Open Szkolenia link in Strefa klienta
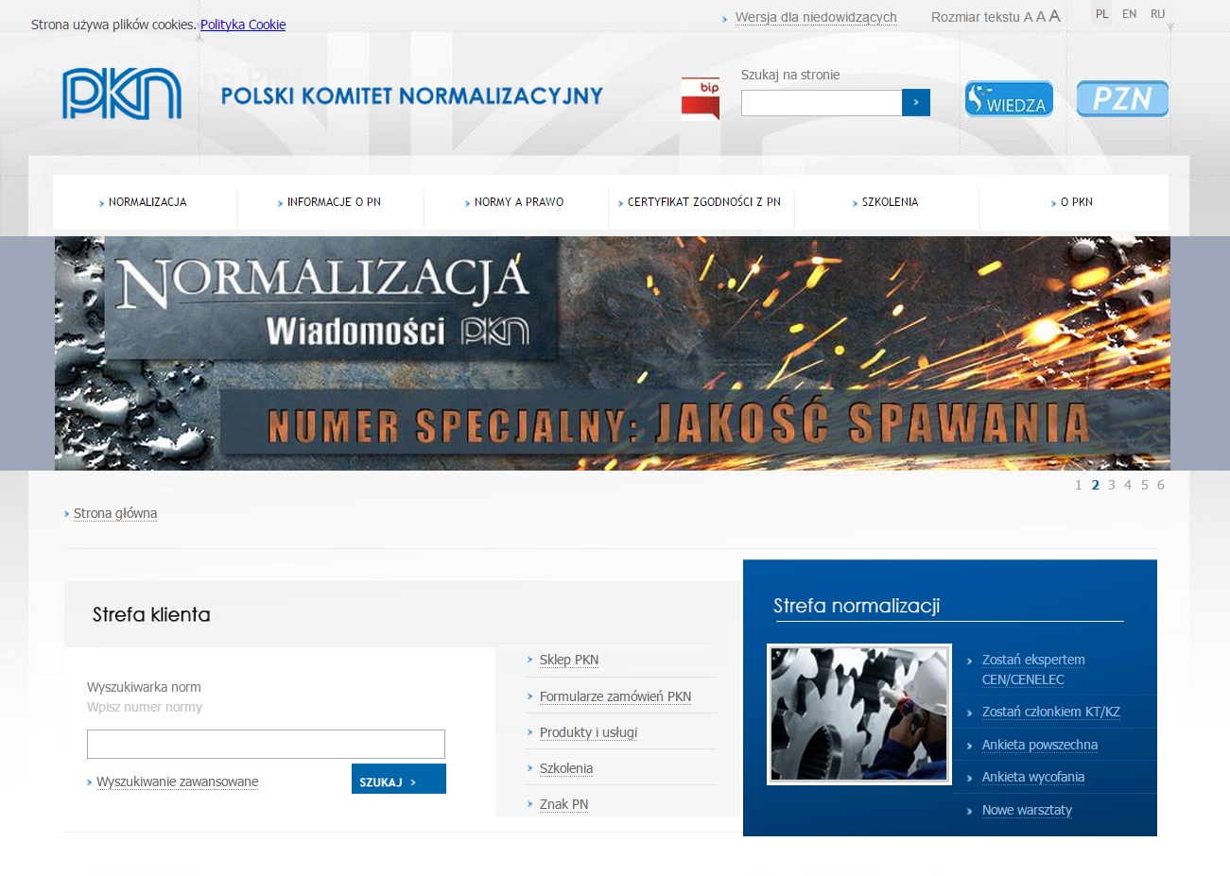1230x876 pixels. pos(566,768)
